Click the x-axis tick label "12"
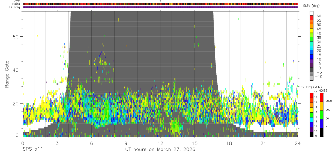Image resolution: width=335 pixels, height=155 pixels. point(160,143)
